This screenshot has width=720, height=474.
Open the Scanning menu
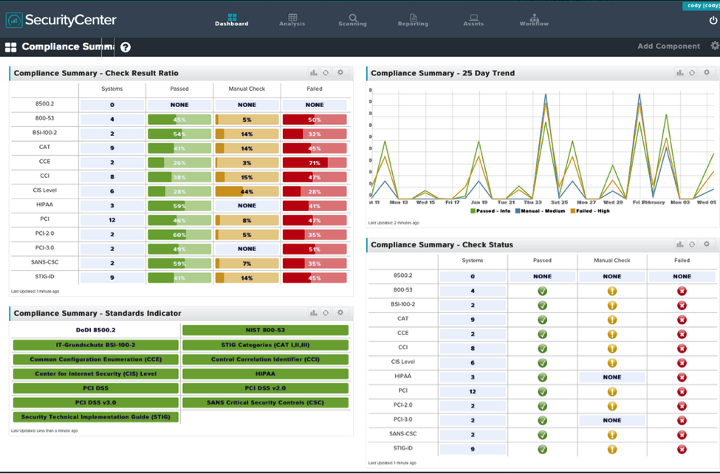(352, 20)
